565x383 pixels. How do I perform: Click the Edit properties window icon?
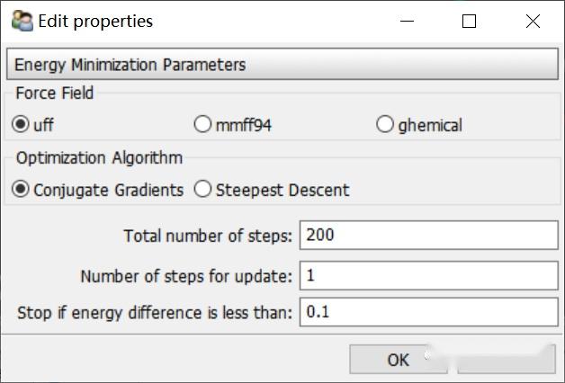click(x=22, y=21)
